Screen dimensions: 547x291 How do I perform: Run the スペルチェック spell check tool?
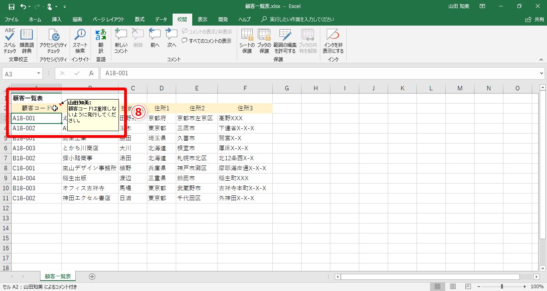(x=10, y=41)
